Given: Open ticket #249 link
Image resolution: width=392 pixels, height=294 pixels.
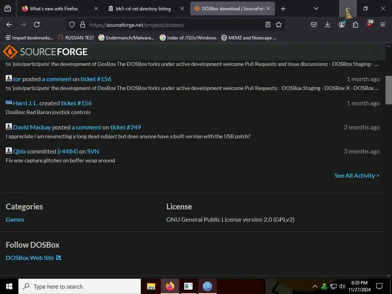Looking at the screenshot, I should click(x=126, y=127).
